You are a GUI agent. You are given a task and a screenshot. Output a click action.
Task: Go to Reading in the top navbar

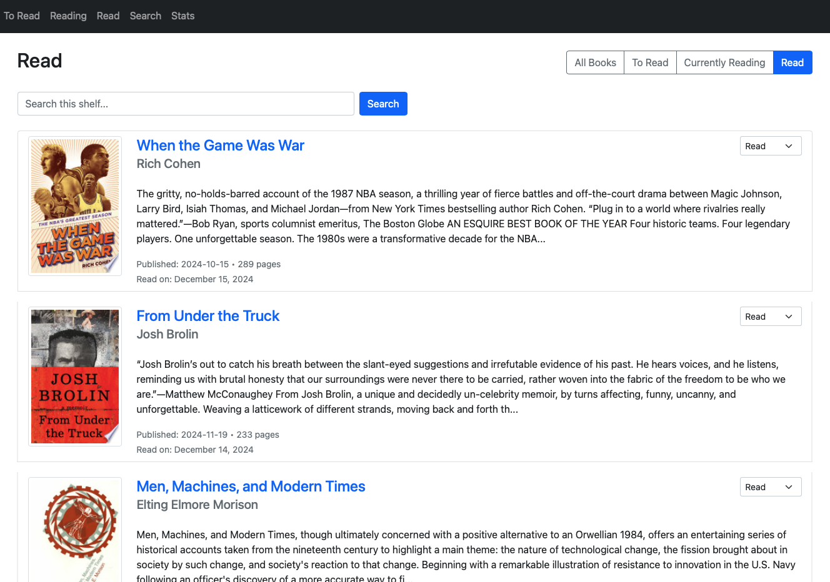(68, 16)
